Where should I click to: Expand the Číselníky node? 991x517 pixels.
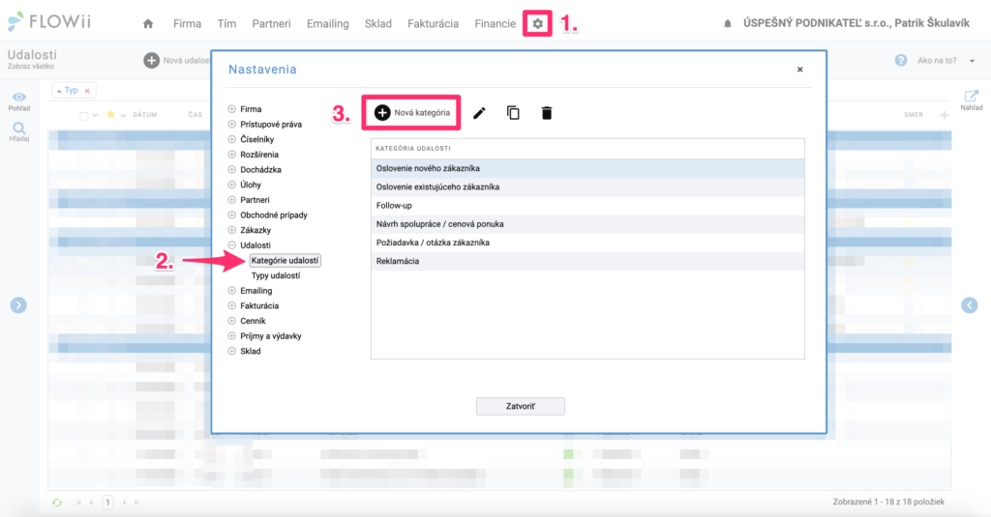(x=232, y=139)
